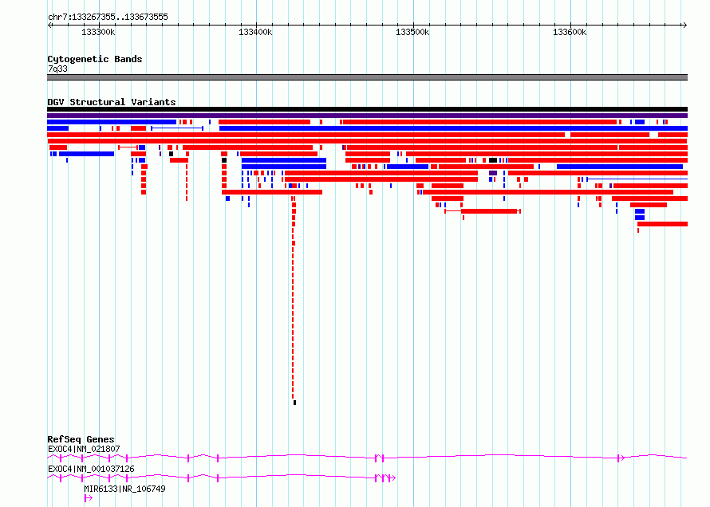The image size is (710, 507).
Task: Select the Cytogenetic Bands track title
Action: (95, 59)
